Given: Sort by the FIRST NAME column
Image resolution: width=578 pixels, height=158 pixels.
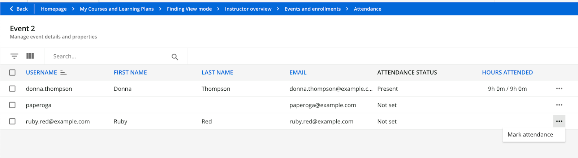Looking at the screenshot, I should (x=130, y=73).
